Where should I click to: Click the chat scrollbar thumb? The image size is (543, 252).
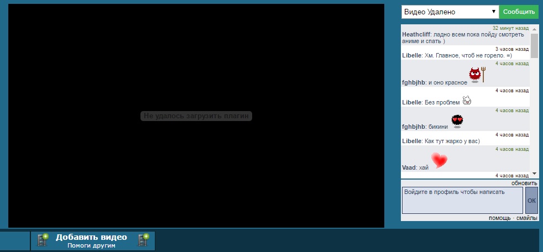tap(534, 46)
